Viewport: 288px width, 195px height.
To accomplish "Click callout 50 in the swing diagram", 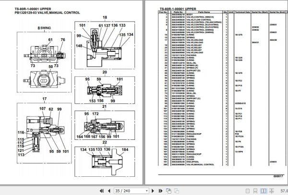I will (51, 67).
